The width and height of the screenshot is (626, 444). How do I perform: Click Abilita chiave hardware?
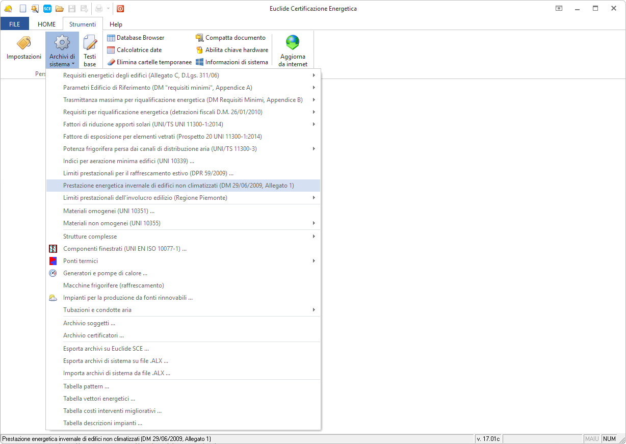pos(232,50)
